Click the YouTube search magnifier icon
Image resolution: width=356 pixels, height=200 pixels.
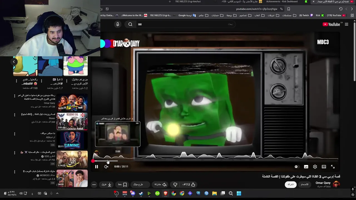click(130, 24)
